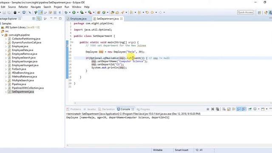Viewport: 272px width, 153px height.
Task: Open New Java Class dropdown arrow
Action: pyautogui.click(x=108, y=12)
